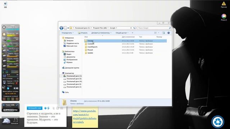Play Trance 320k radio gadget

[4, 105]
